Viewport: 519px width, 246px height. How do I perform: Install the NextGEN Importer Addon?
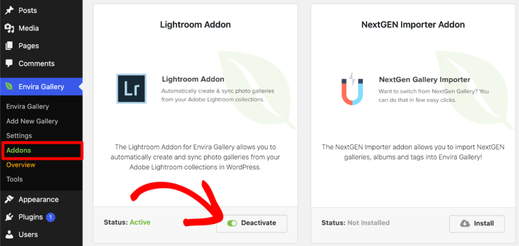477,224
